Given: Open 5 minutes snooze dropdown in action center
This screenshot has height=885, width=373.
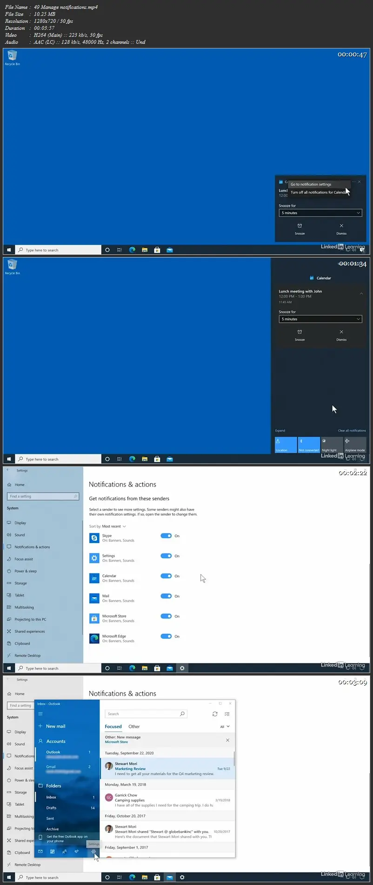Looking at the screenshot, I should pos(320,319).
